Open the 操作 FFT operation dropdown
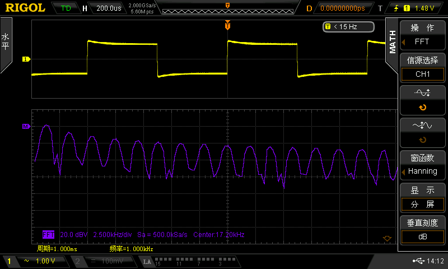This screenshot has width=448, height=269. pos(422,36)
